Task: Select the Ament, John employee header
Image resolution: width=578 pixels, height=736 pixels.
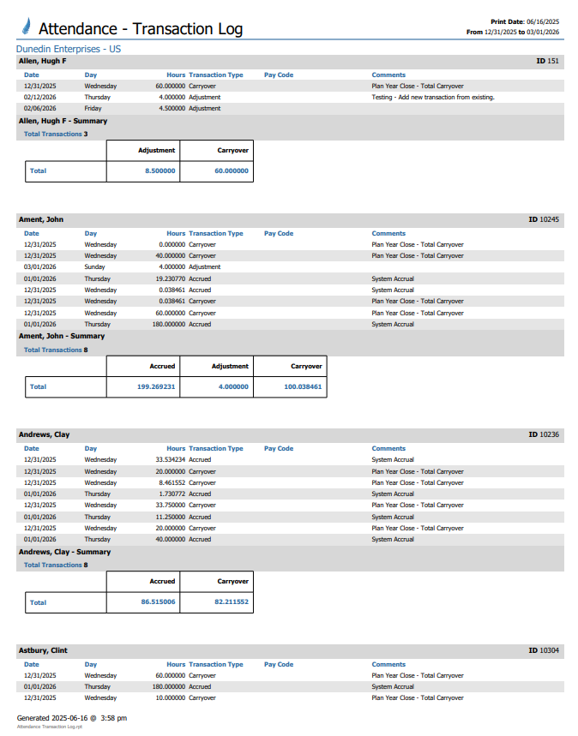Action: (x=41, y=220)
